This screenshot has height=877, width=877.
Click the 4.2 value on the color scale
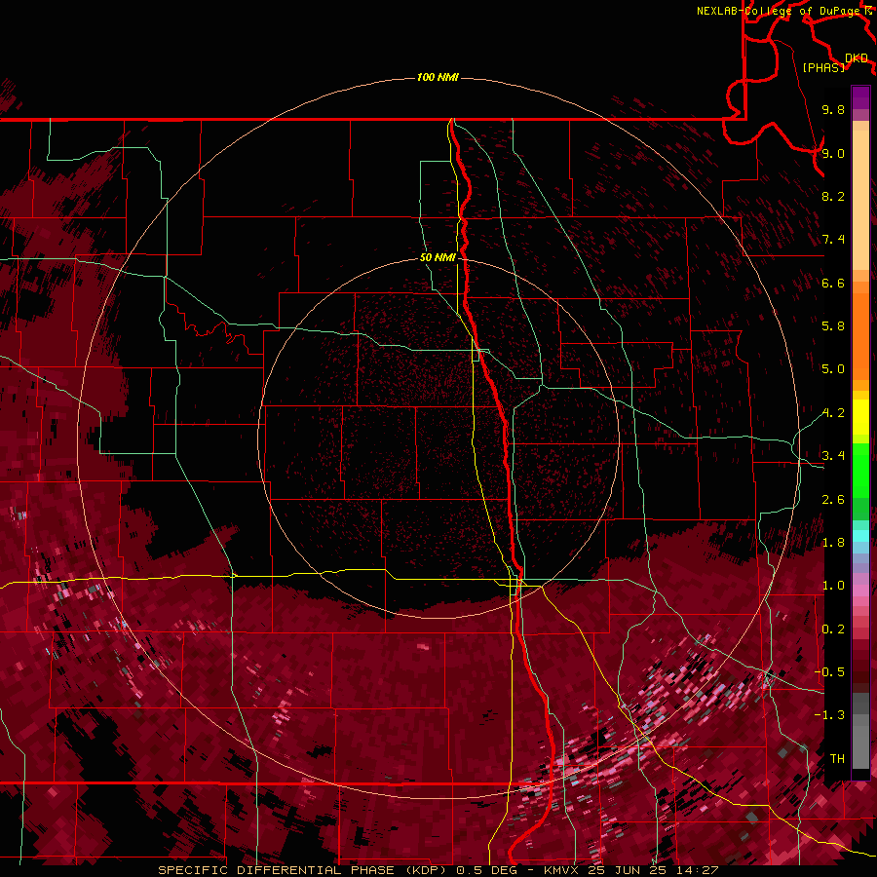click(x=833, y=413)
